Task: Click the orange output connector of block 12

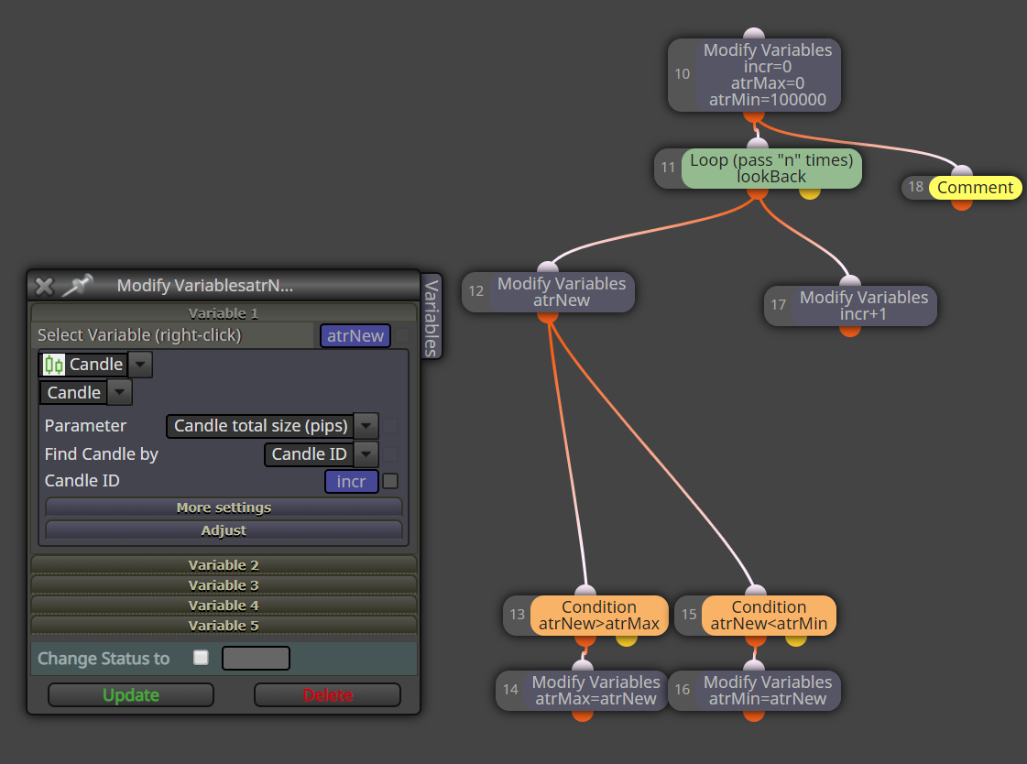Action: (x=548, y=317)
